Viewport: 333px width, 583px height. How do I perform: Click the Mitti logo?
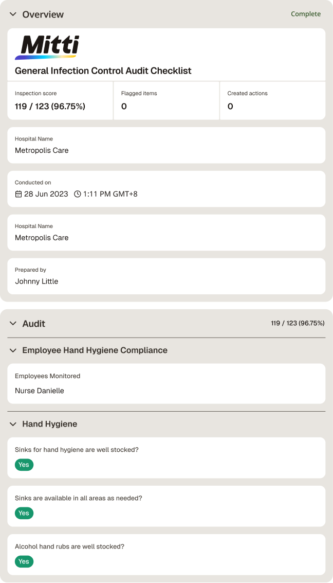pyautogui.click(x=47, y=47)
